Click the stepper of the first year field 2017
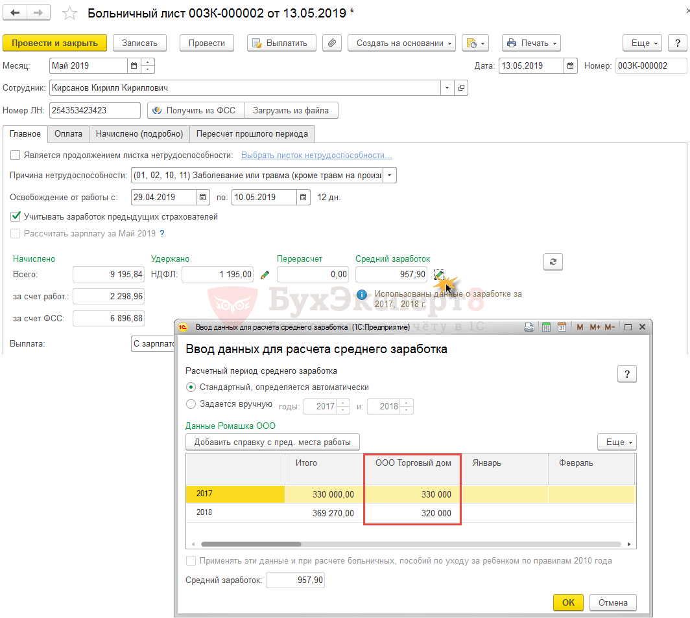This screenshot has height=618, width=690. (343, 406)
